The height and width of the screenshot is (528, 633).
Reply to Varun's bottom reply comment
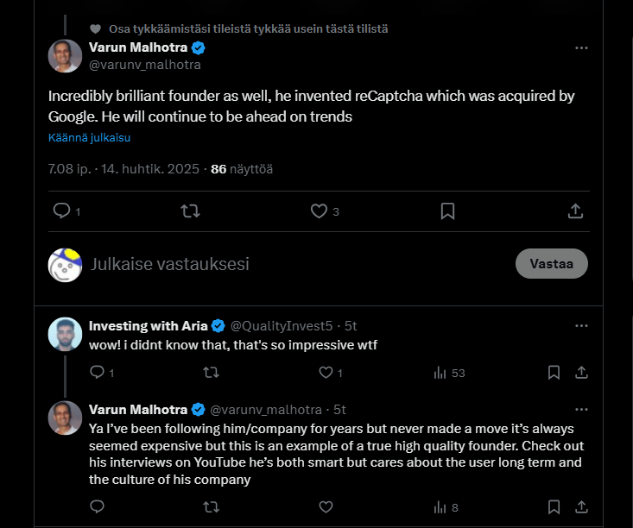point(97,507)
